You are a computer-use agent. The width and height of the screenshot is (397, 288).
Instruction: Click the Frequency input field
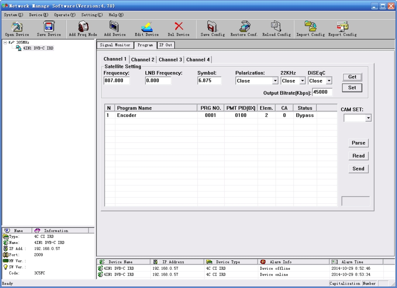point(116,81)
